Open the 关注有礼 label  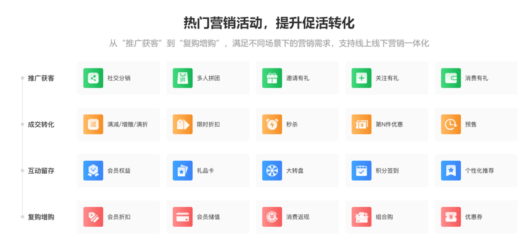pyautogui.click(x=387, y=79)
